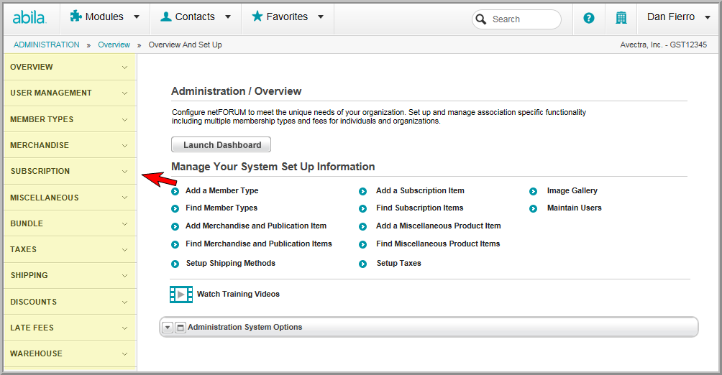Open the help question mark icon
Image resolution: width=722 pixels, height=375 pixels.
pos(588,18)
